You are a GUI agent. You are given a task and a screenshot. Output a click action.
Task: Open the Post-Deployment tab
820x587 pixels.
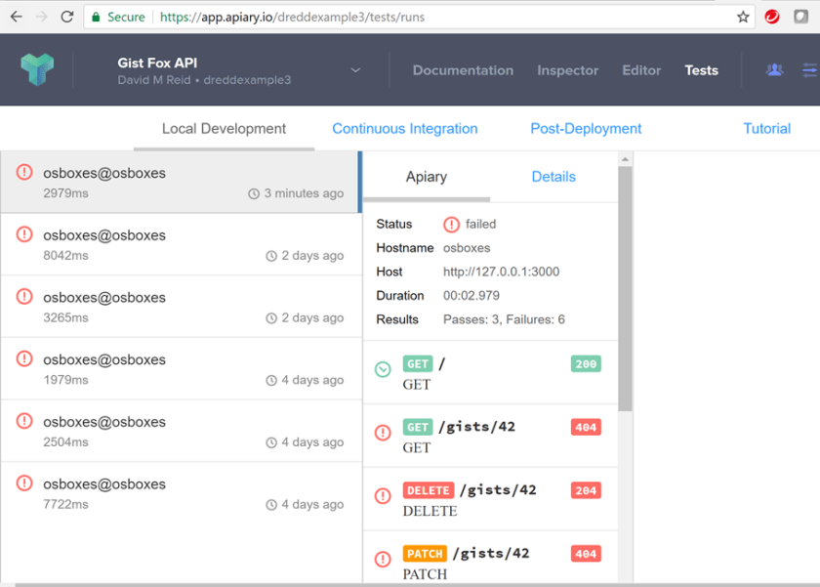click(586, 129)
